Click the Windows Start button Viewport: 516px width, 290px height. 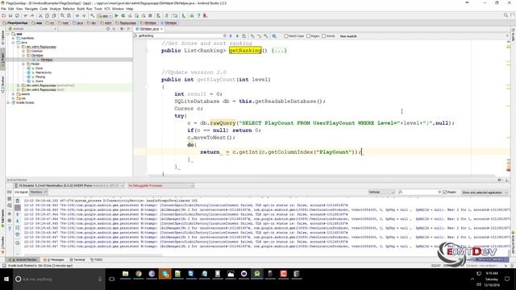6,280
